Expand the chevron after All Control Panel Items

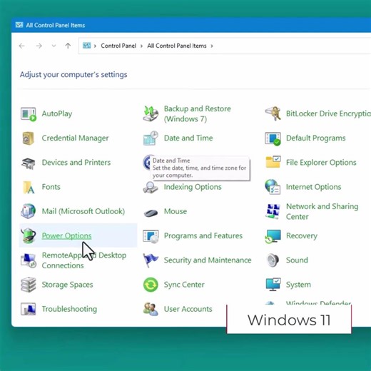212,46
